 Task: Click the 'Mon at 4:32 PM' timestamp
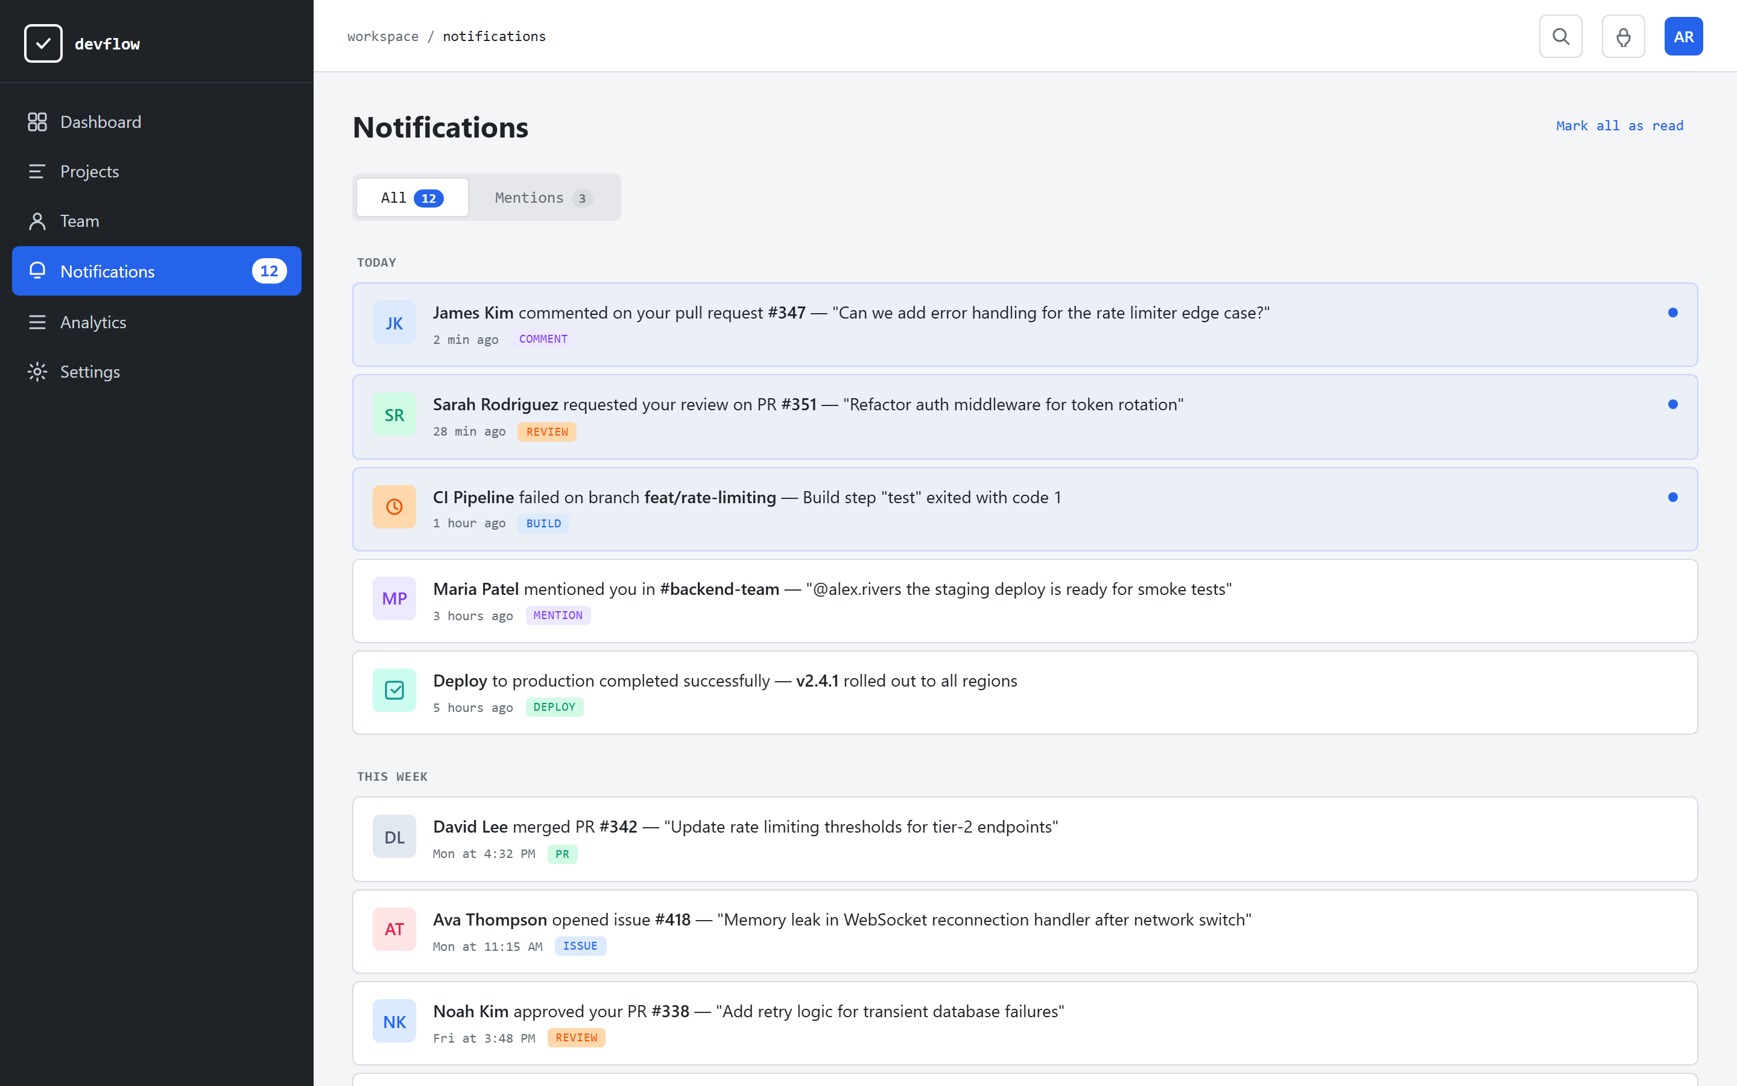click(x=484, y=854)
